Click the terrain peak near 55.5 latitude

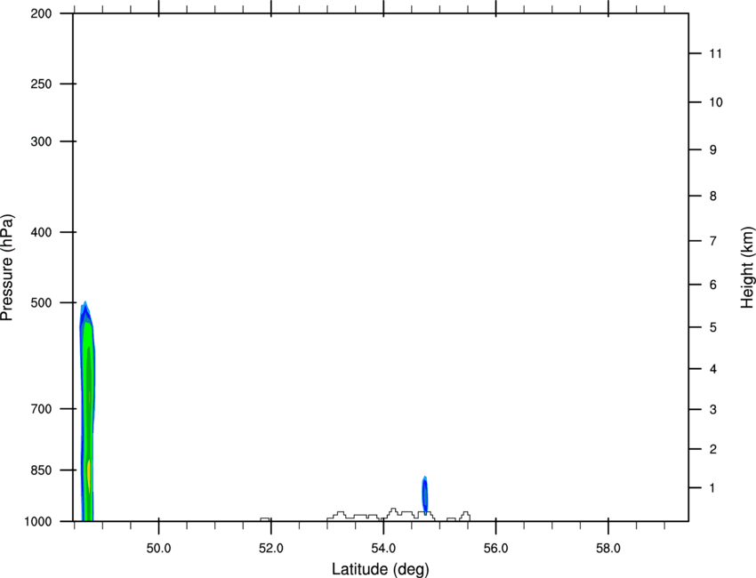(465, 516)
